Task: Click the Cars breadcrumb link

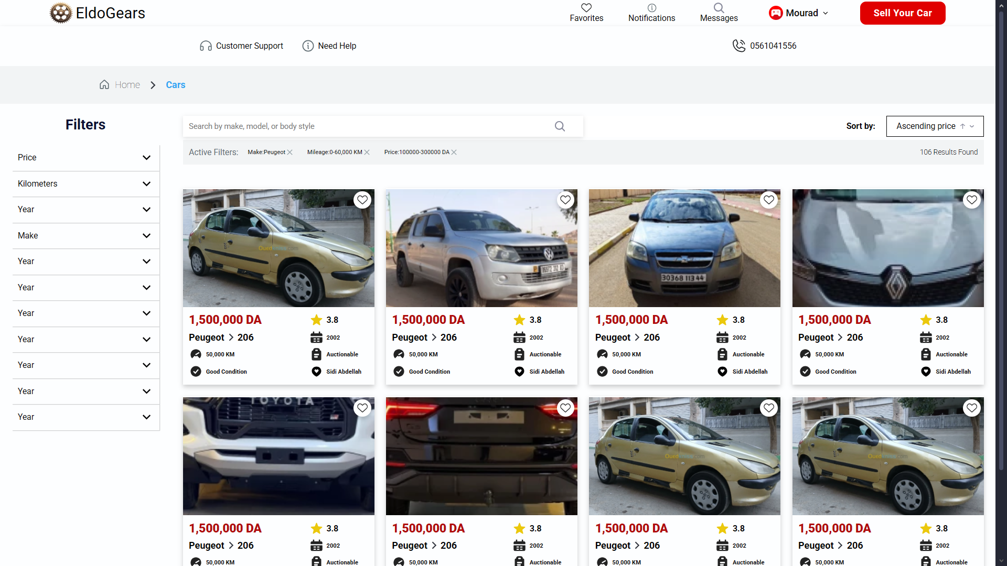Action: [176, 85]
